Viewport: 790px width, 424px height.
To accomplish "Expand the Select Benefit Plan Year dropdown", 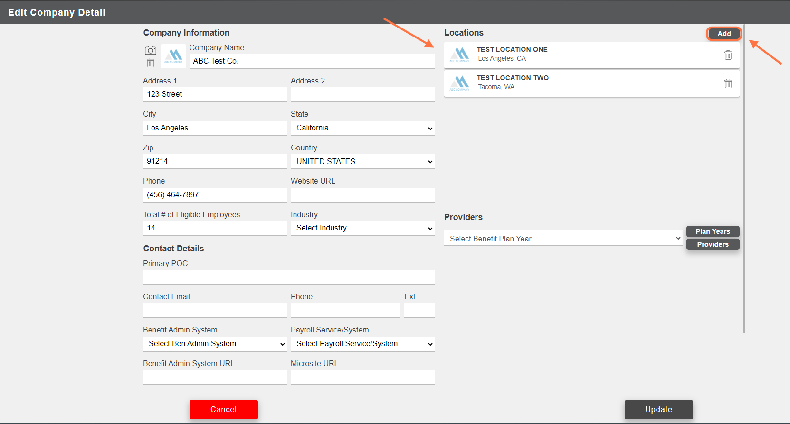I will tap(563, 238).
